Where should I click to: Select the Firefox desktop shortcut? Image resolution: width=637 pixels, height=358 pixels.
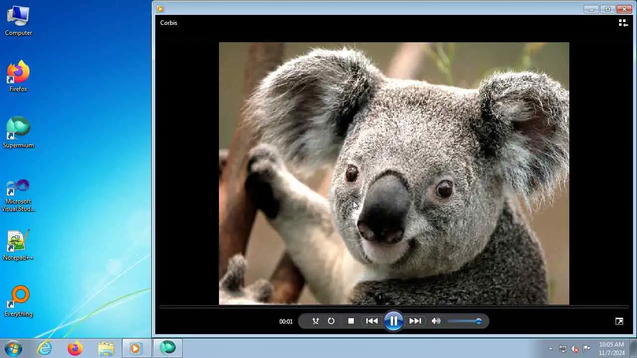click(18, 77)
